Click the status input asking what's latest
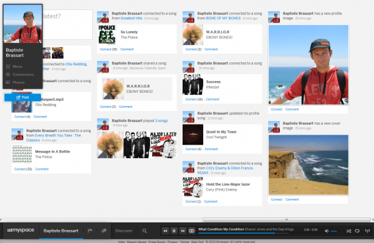Screen dimensions: 374x243 coord(67,24)
